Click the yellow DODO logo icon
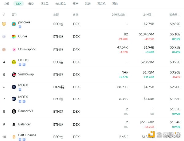 tap(14, 62)
